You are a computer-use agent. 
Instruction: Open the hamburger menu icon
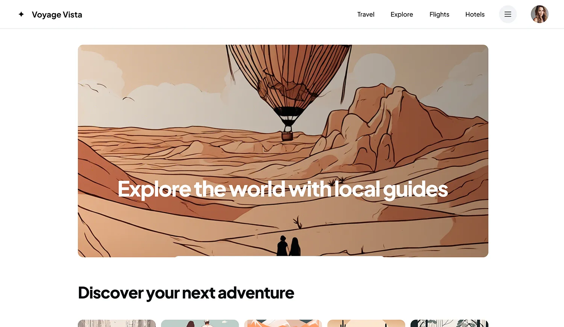coord(508,14)
